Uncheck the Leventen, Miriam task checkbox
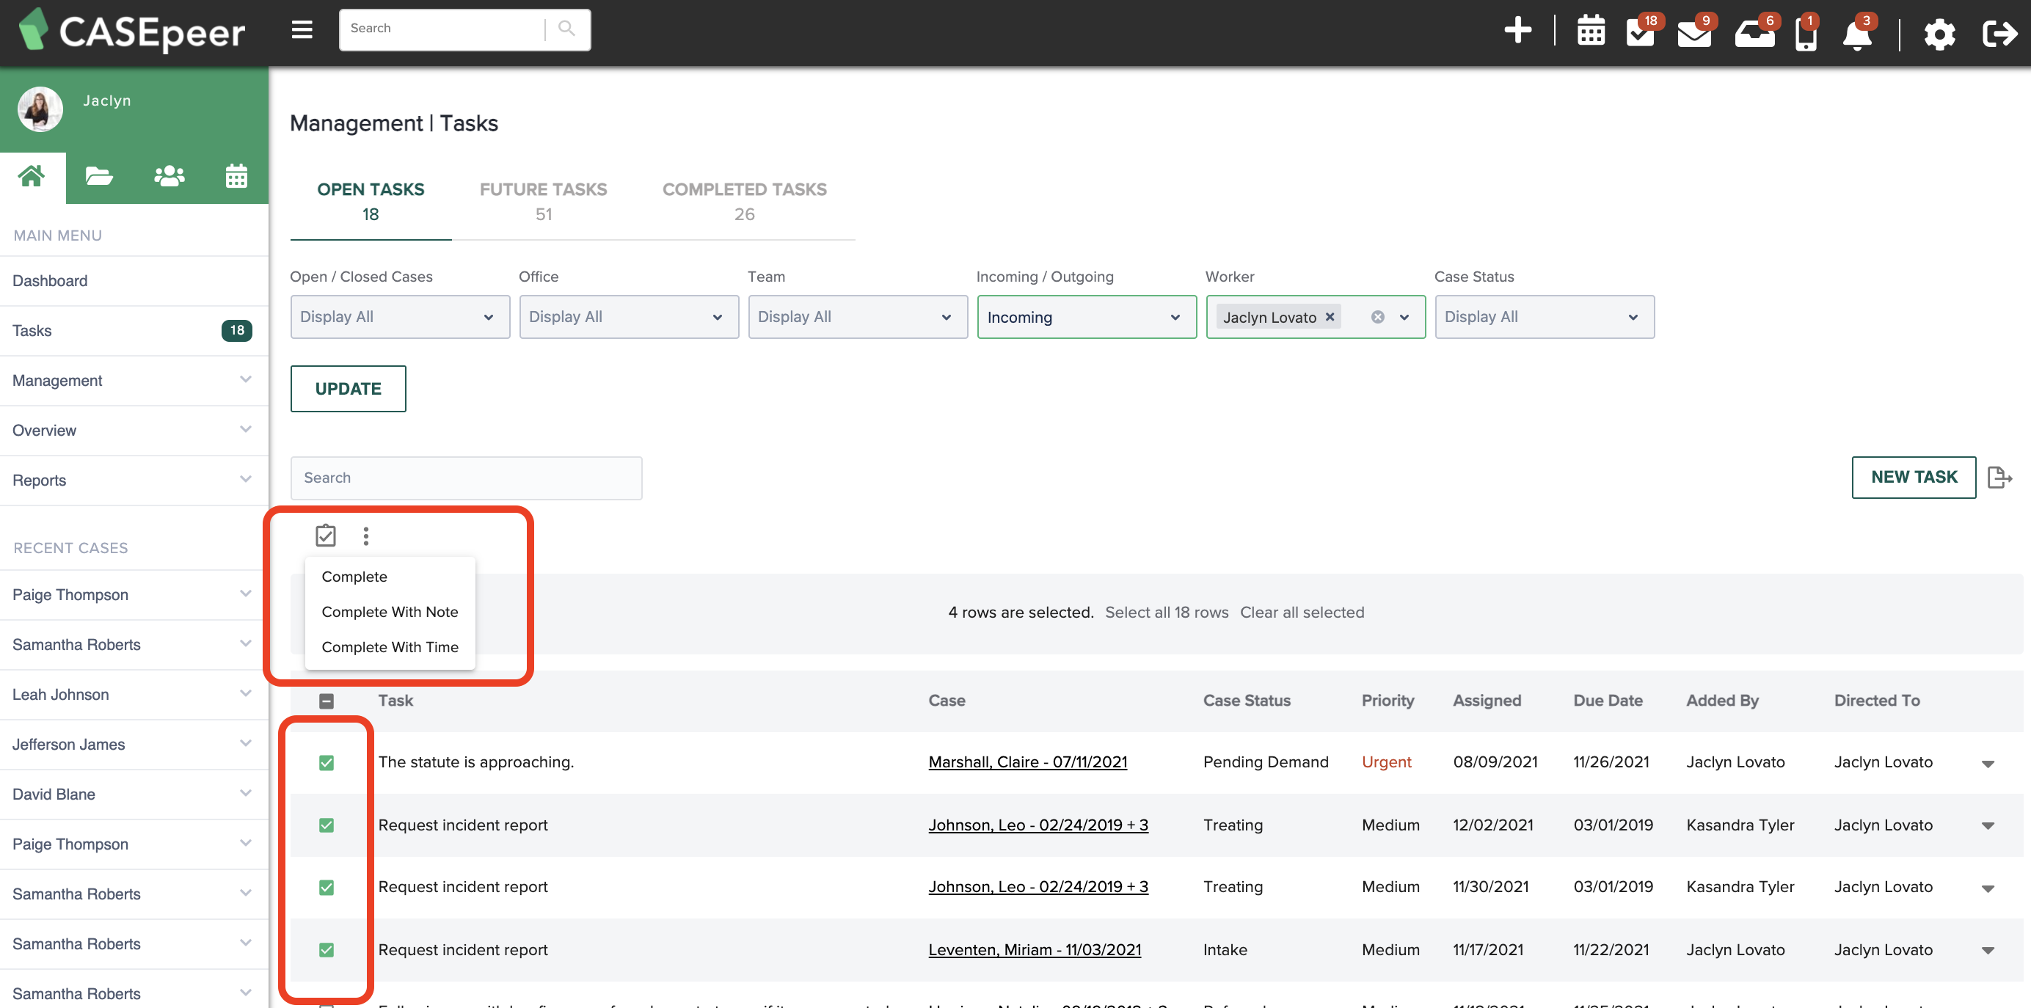The image size is (2031, 1008). tap(327, 950)
